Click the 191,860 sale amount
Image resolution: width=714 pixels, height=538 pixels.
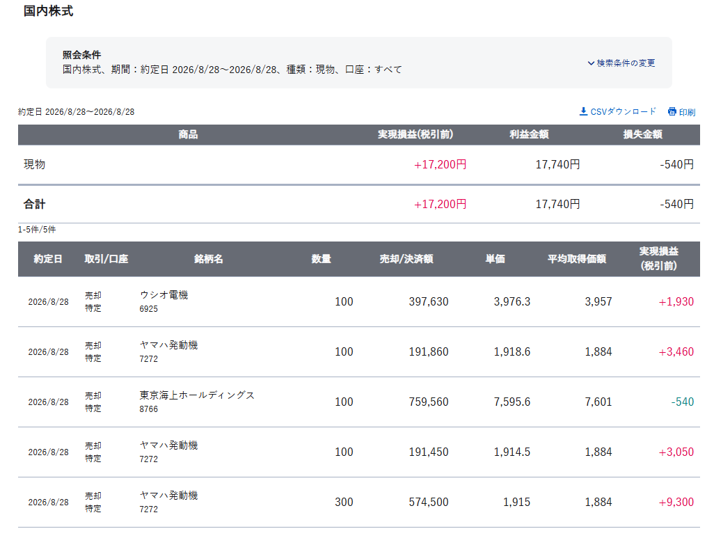click(429, 351)
